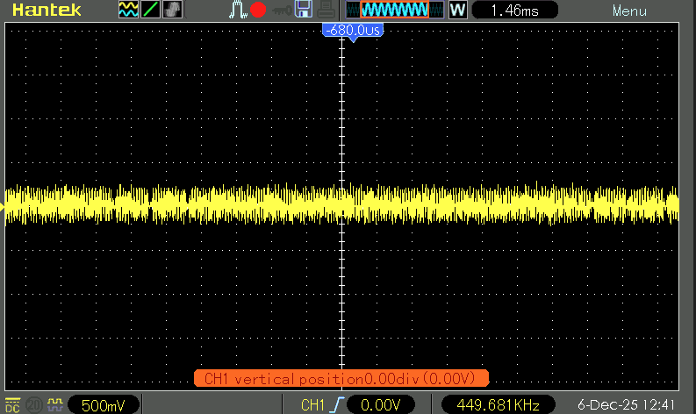Click the rising edge trigger slope icon

tap(336, 405)
